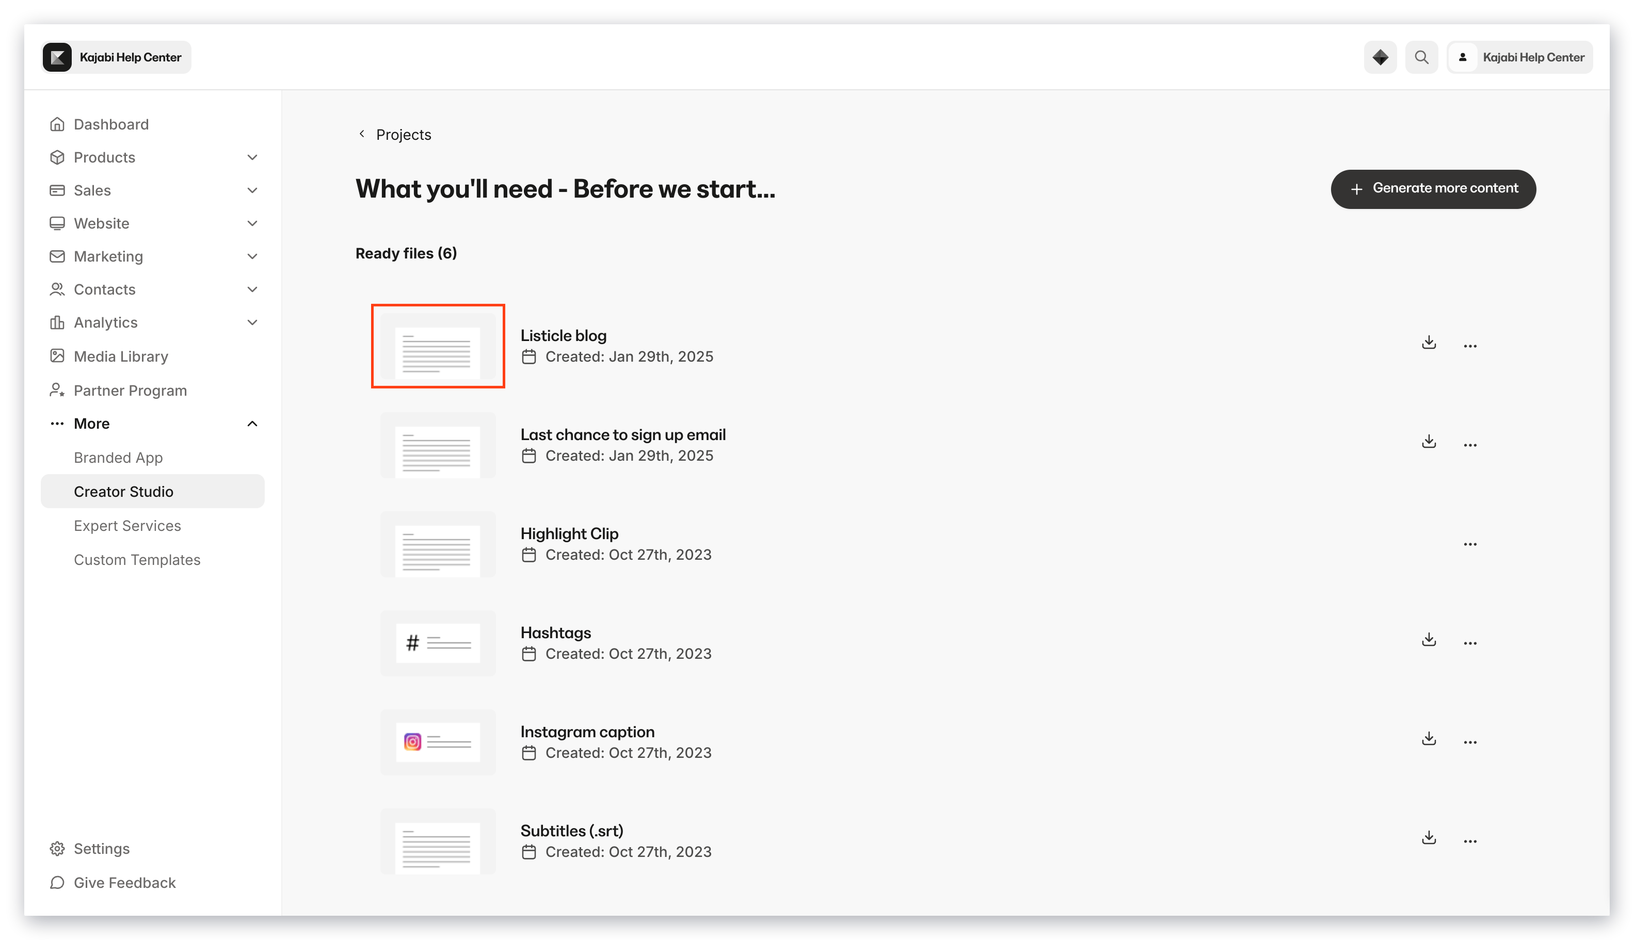The image size is (1634, 940).
Task: Click the Website monitor icon
Action: [57, 223]
